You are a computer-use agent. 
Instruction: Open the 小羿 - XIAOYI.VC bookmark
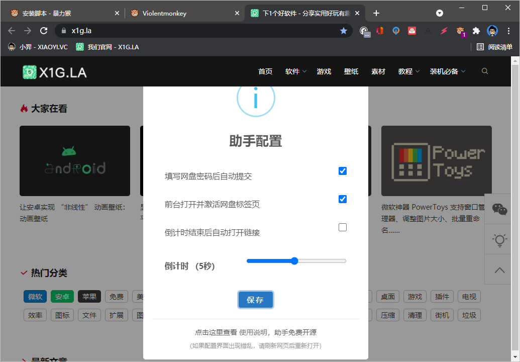pyautogui.click(x=38, y=47)
